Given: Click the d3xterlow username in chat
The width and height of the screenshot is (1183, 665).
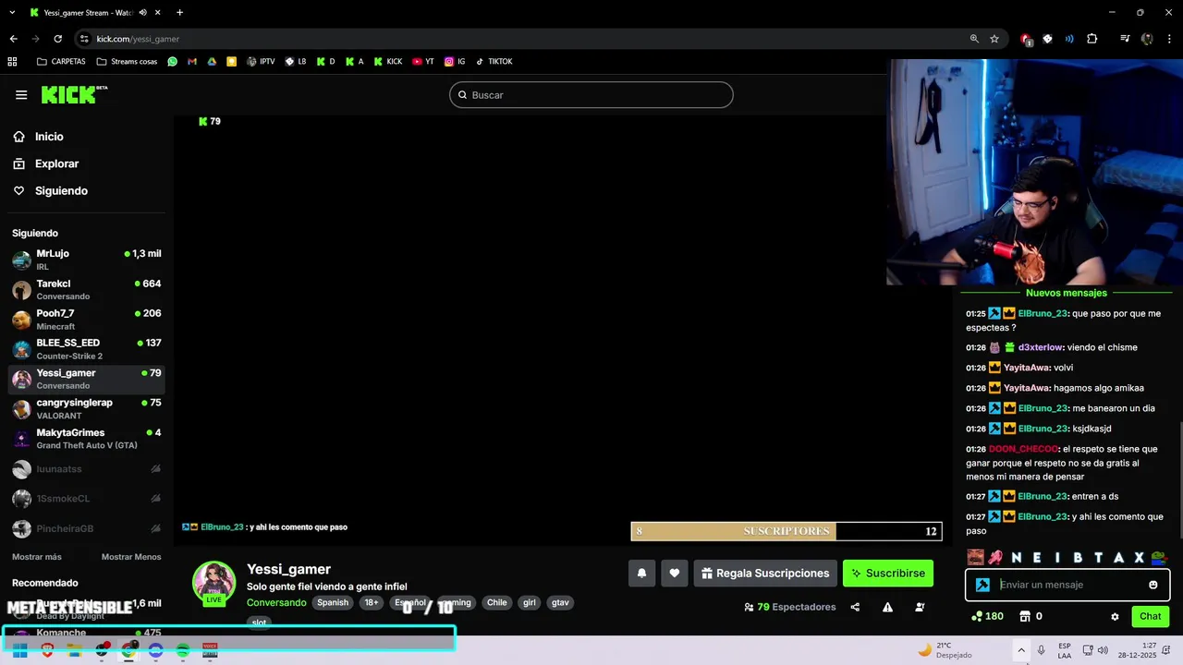Looking at the screenshot, I should point(1040,347).
